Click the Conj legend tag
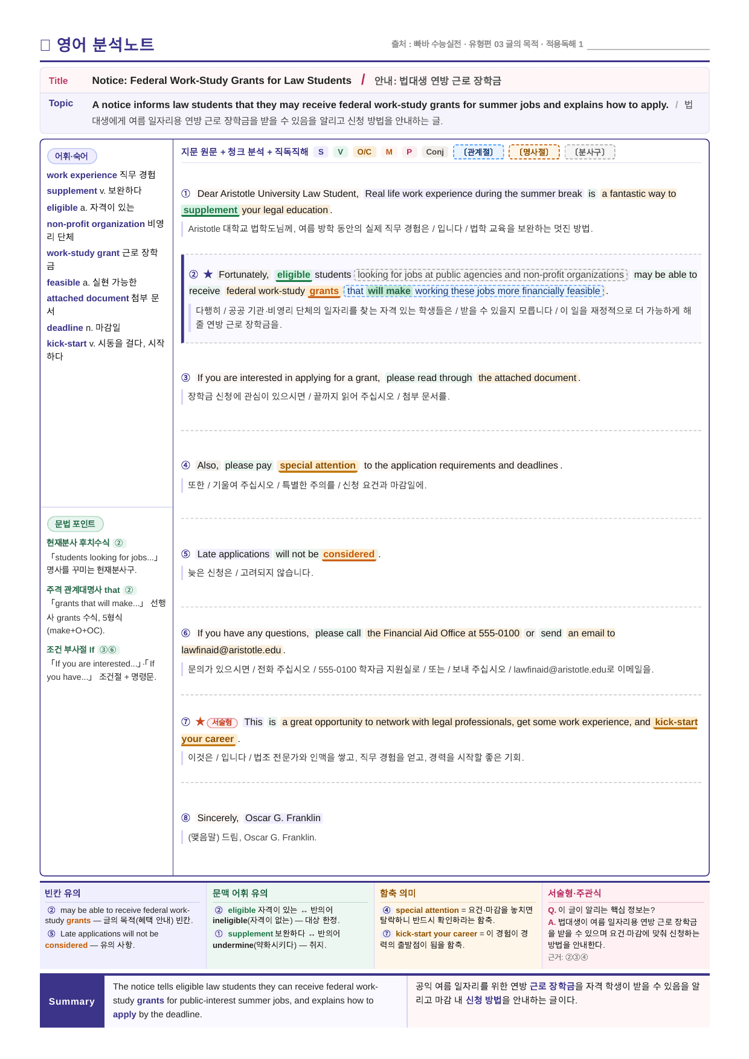Image resolution: width=749 pixels, height=1059 pixels. coord(435,152)
